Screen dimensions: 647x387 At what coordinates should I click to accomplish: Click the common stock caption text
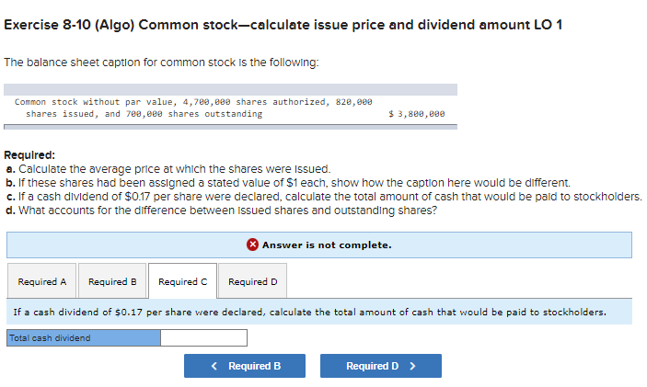193,108
